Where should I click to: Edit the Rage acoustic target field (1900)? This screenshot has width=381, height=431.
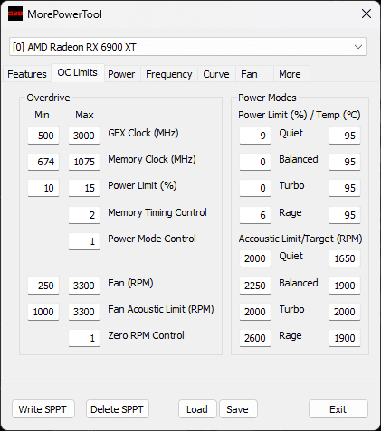[345, 338]
